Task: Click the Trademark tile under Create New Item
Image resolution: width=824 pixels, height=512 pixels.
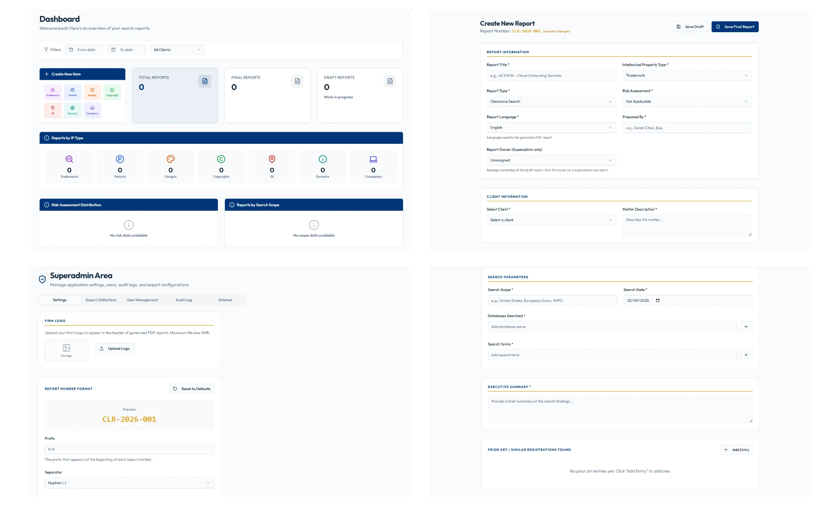Action: 53,92
